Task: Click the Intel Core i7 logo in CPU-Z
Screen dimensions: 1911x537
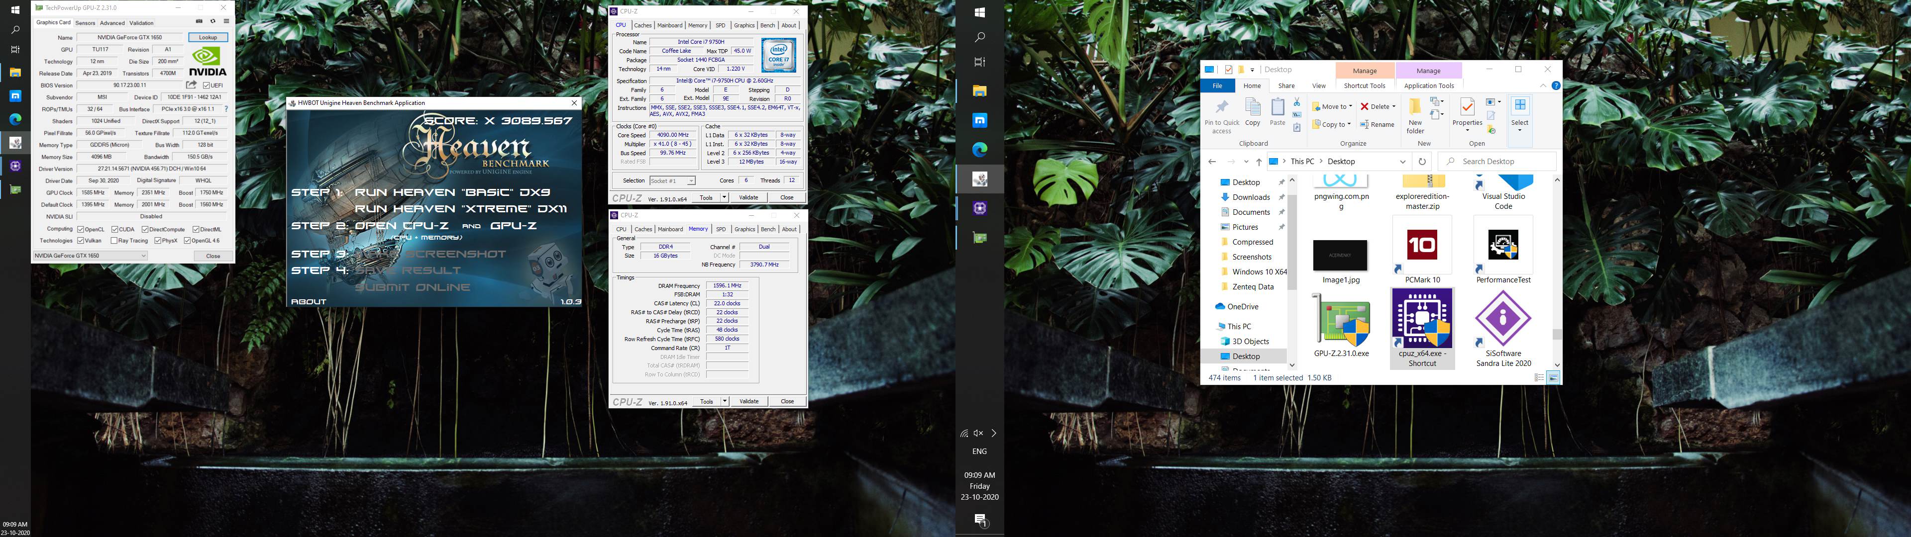Action: (778, 55)
